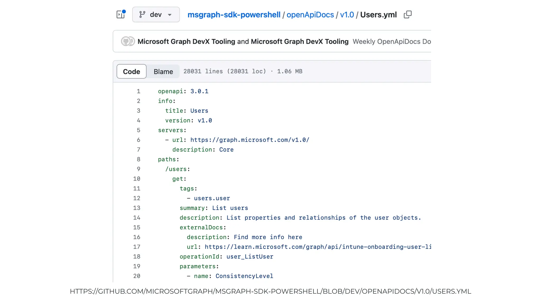Click the 'title: Users' line

[x=187, y=111]
